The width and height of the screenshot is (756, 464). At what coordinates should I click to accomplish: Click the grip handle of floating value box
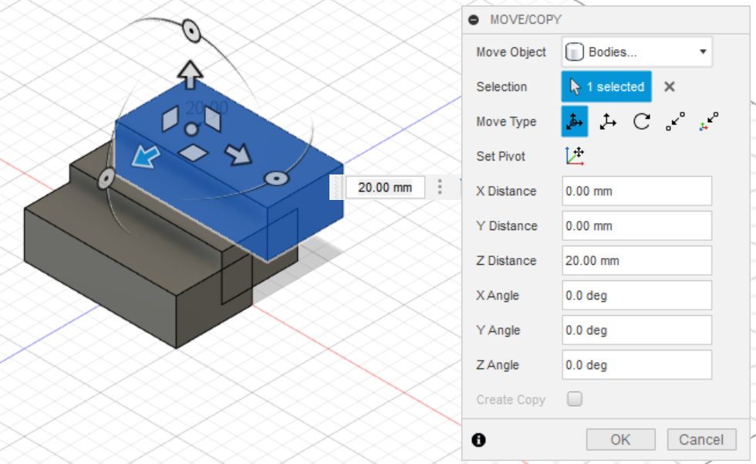pos(336,187)
